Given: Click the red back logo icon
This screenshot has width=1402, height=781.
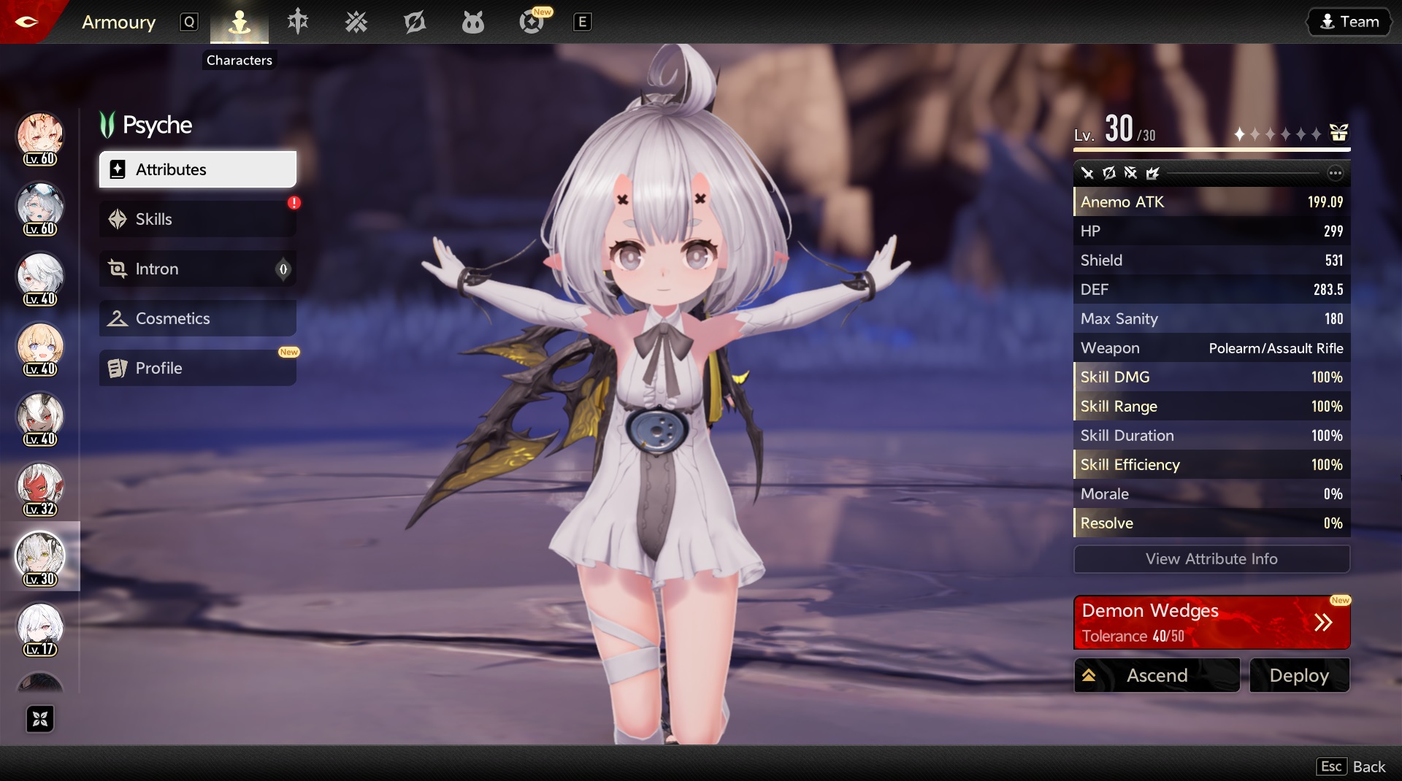Looking at the screenshot, I should (x=26, y=22).
